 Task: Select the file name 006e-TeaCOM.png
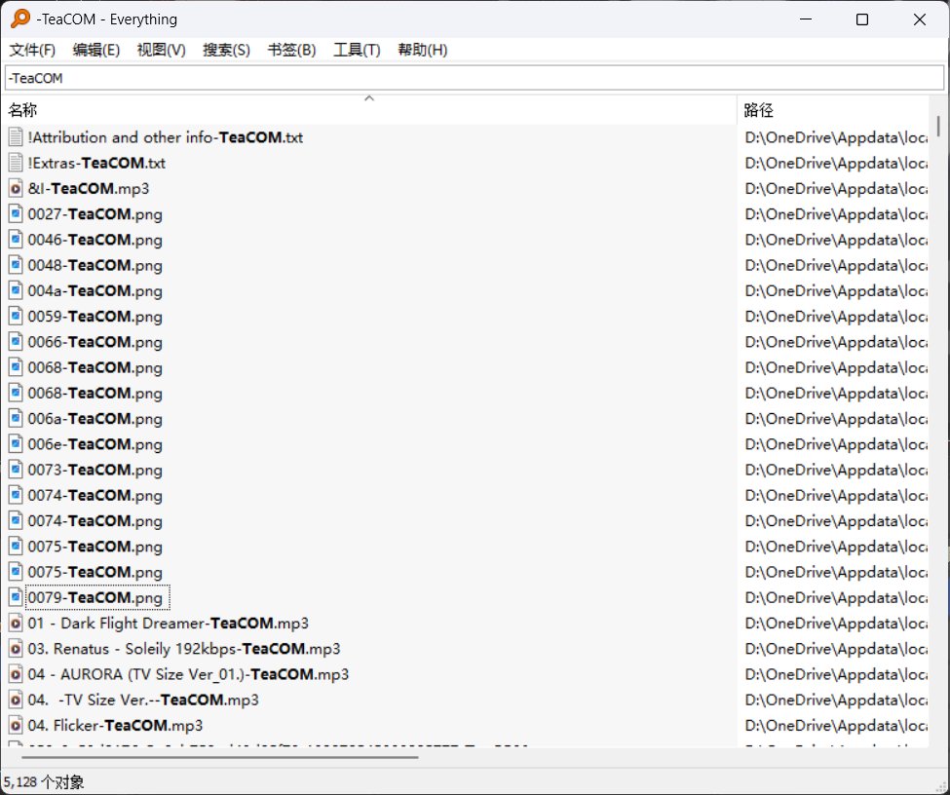click(95, 444)
